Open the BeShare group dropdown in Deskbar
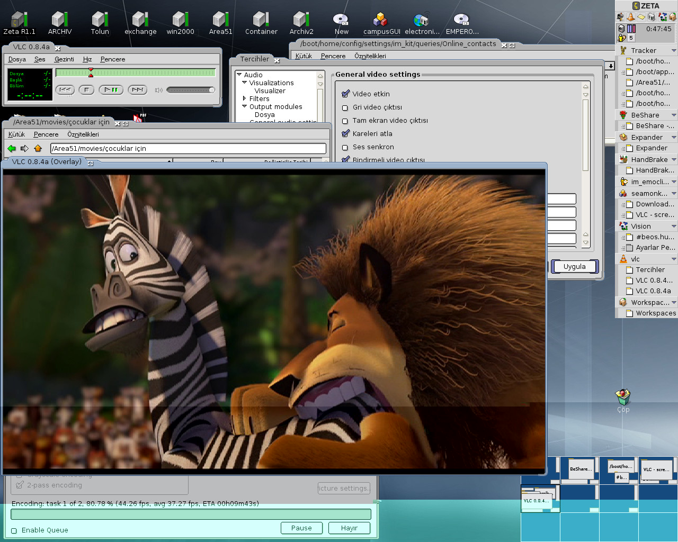 (x=674, y=115)
